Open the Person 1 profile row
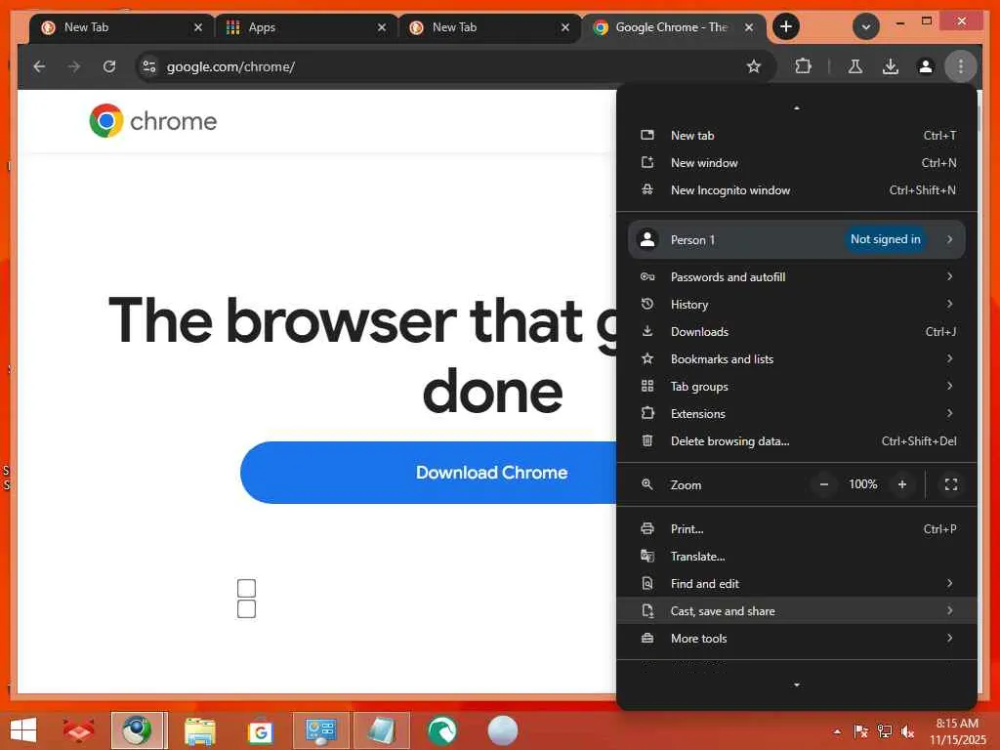The width and height of the screenshot is (1000, 750). pos(797,239)
